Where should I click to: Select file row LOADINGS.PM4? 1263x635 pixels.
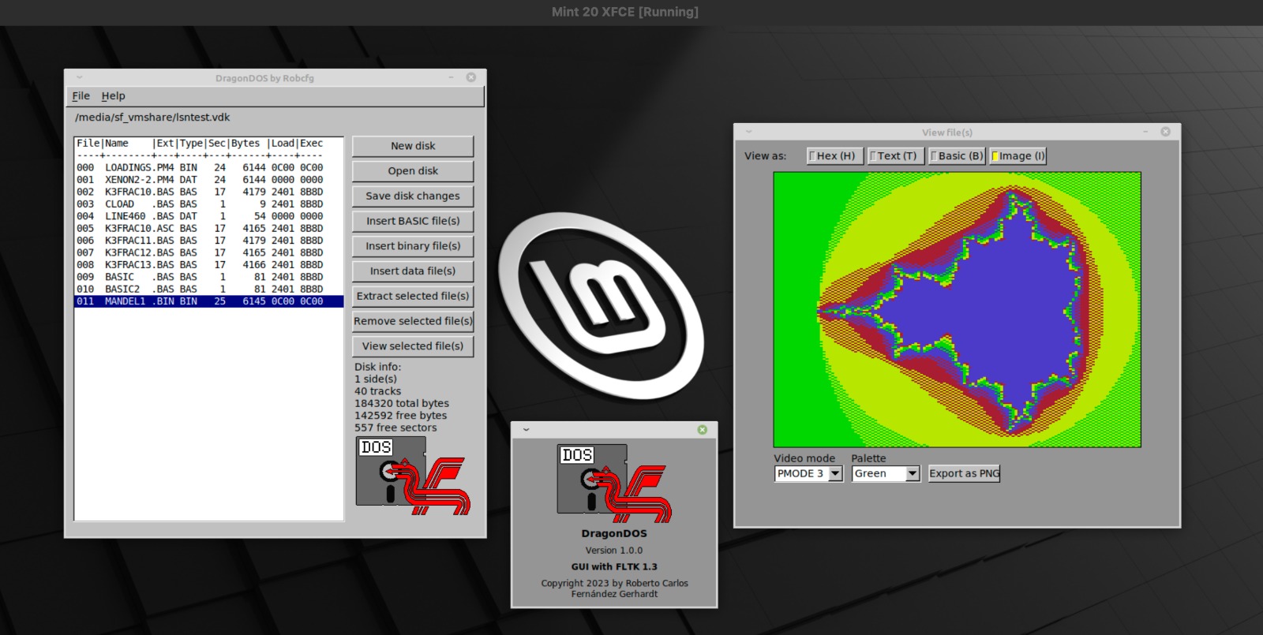coord(209,167)
